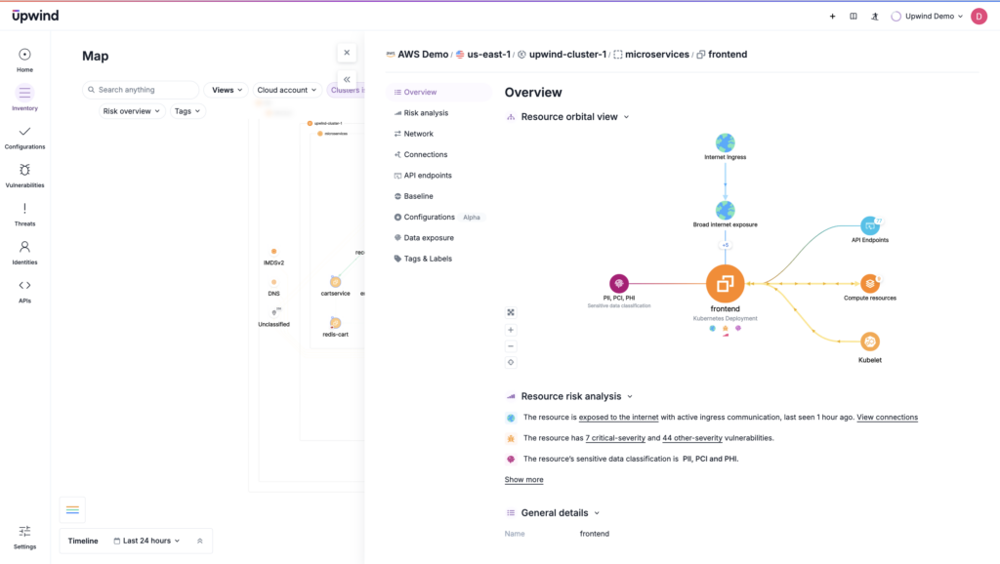Viewport: 1000px width, 564px height.
Task: Open Settings at sidebar bottom
Action: [x=24, y=538]
